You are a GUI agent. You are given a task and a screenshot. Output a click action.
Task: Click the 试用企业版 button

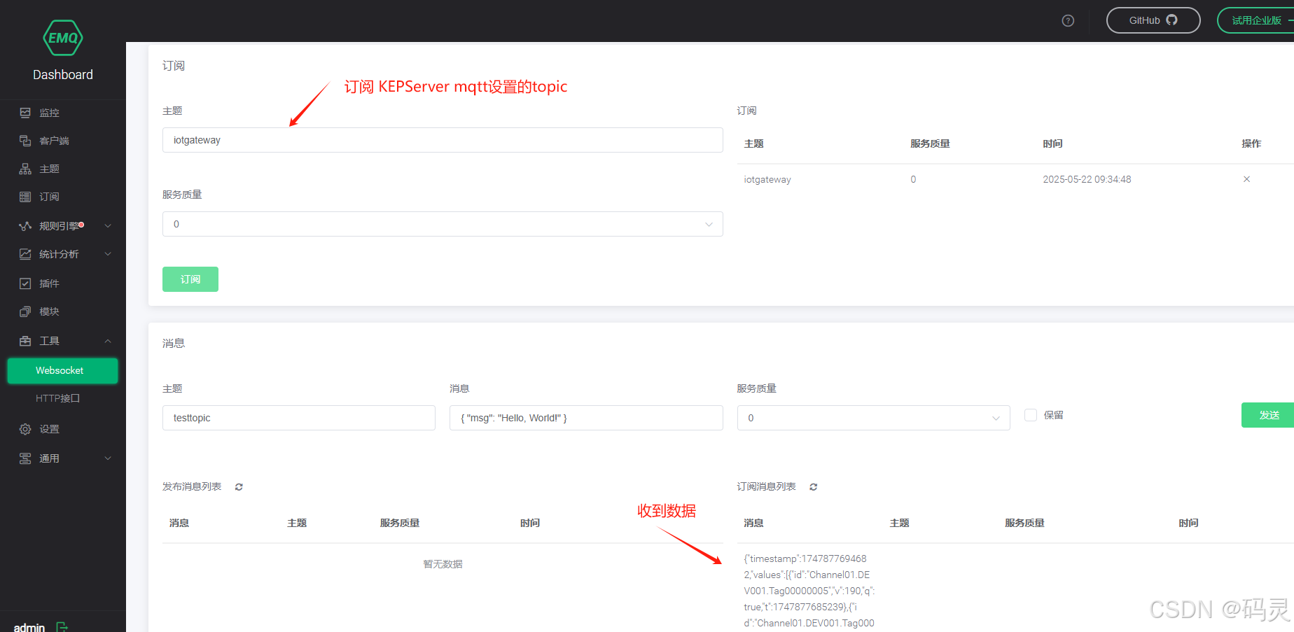tap(1256, 20)
